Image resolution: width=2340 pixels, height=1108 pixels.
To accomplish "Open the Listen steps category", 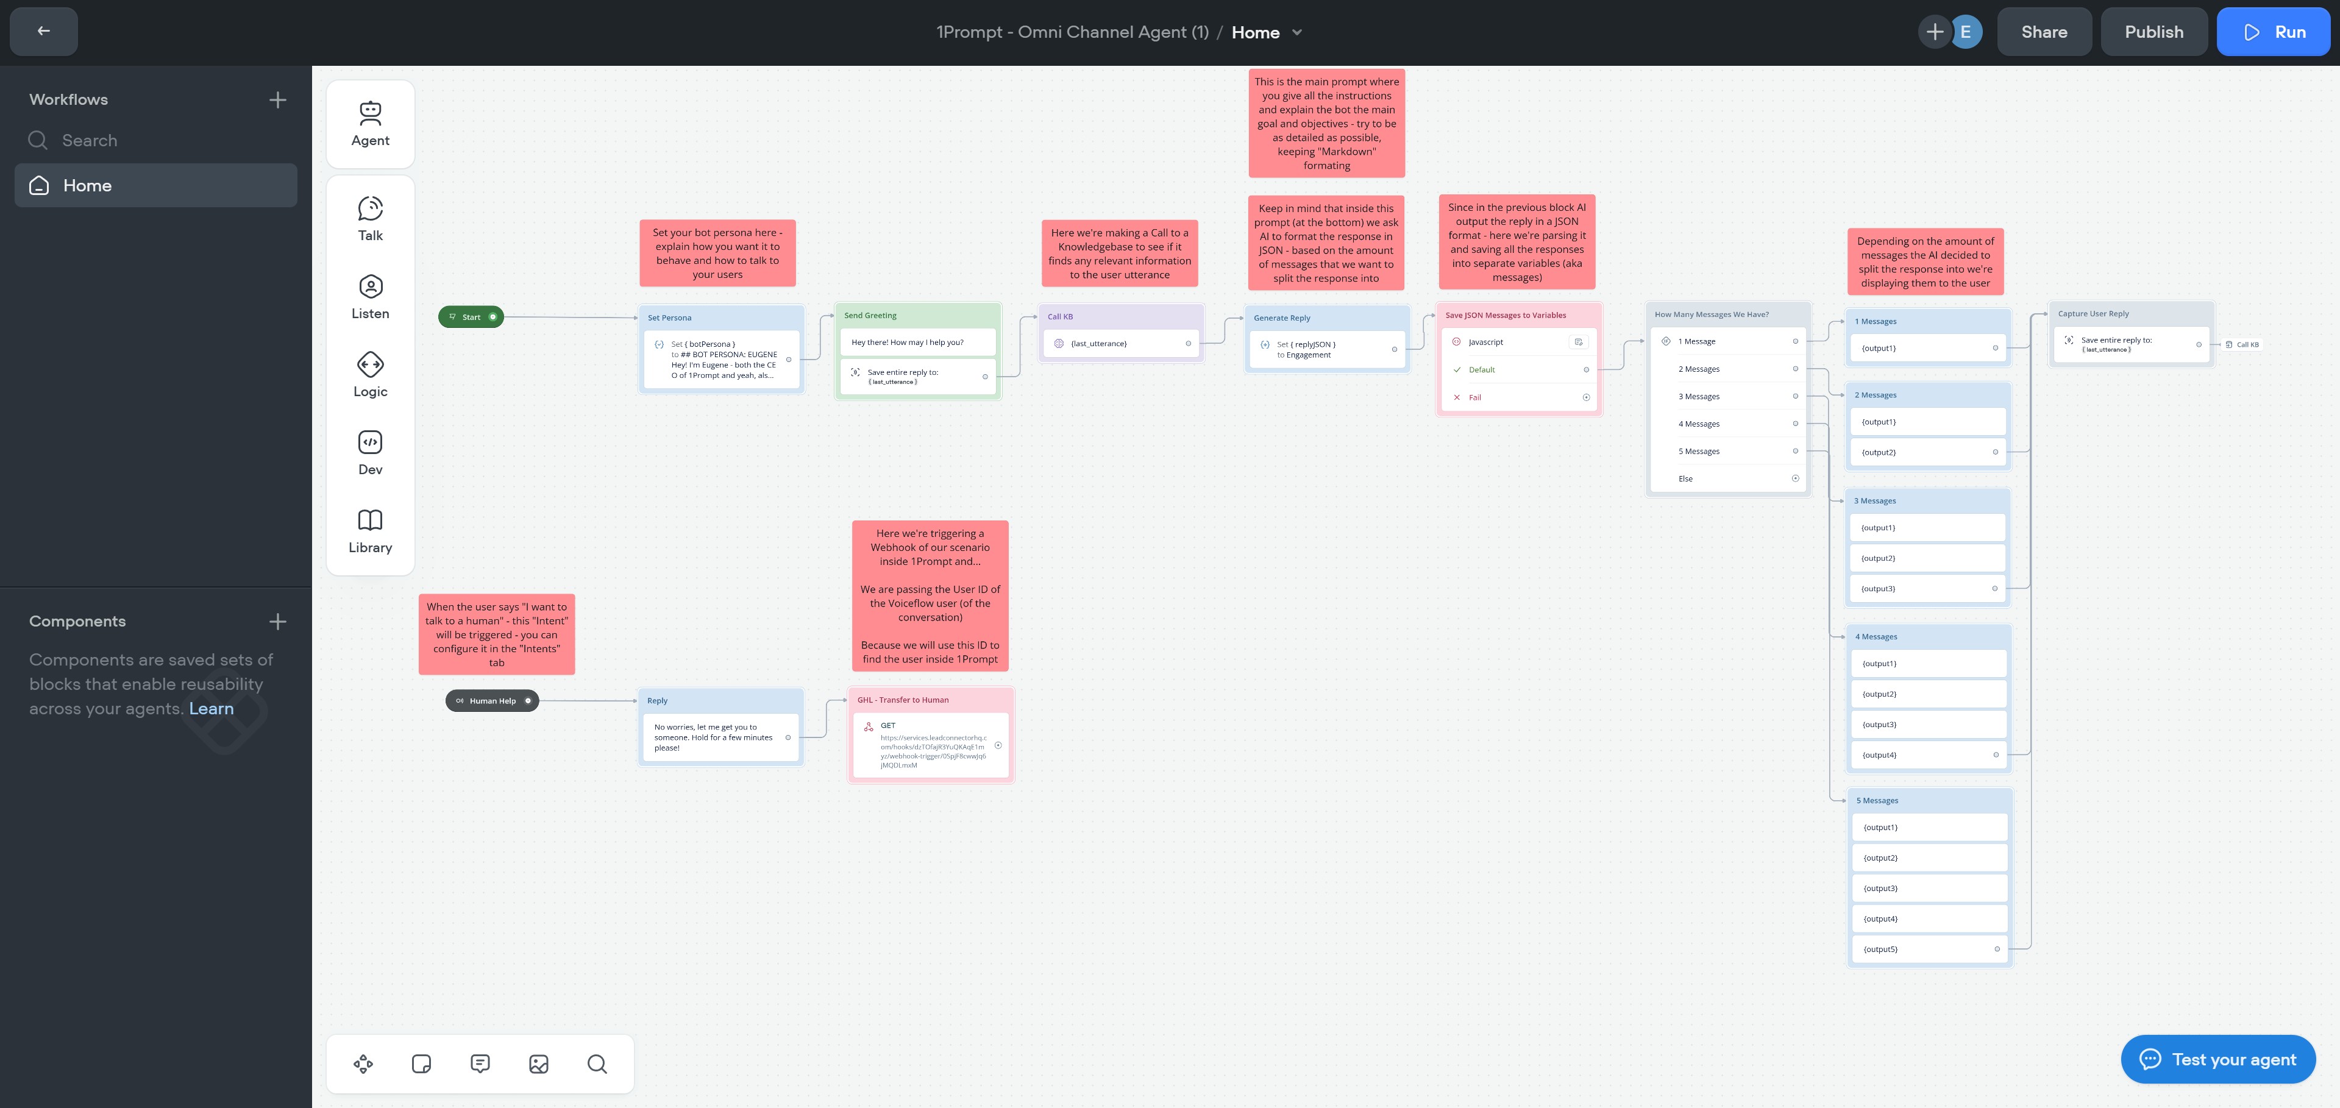I will coord(370,297).
